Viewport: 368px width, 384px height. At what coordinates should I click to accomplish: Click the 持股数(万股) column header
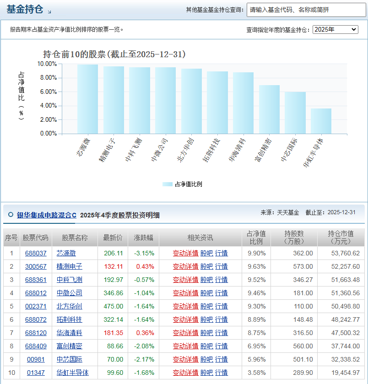pyautogui.click(x=294, y=238)
